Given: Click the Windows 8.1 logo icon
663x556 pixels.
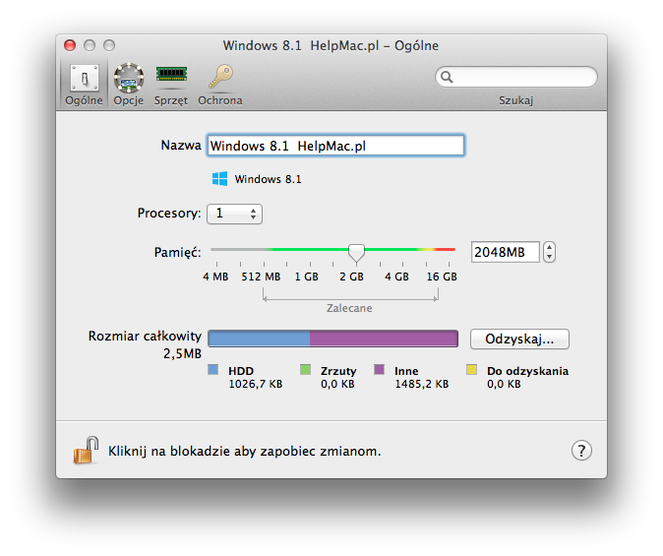Looking at the screenshot, I should click(219, 179).
